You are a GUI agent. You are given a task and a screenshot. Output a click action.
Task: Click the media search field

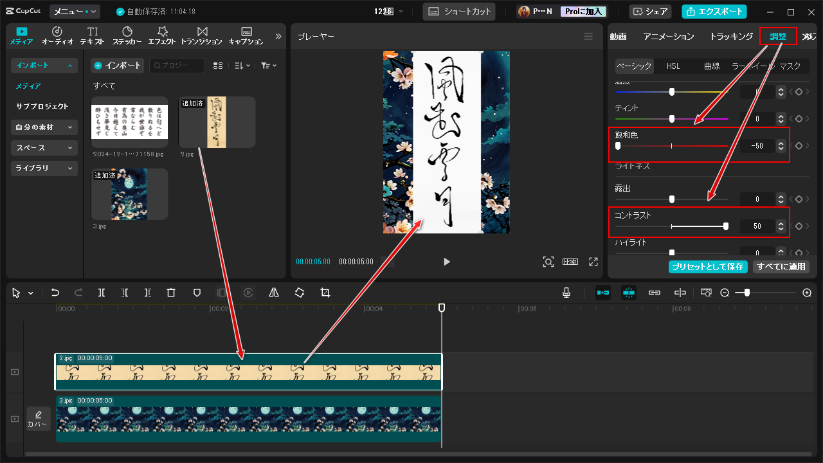click(x=177, y=66)
